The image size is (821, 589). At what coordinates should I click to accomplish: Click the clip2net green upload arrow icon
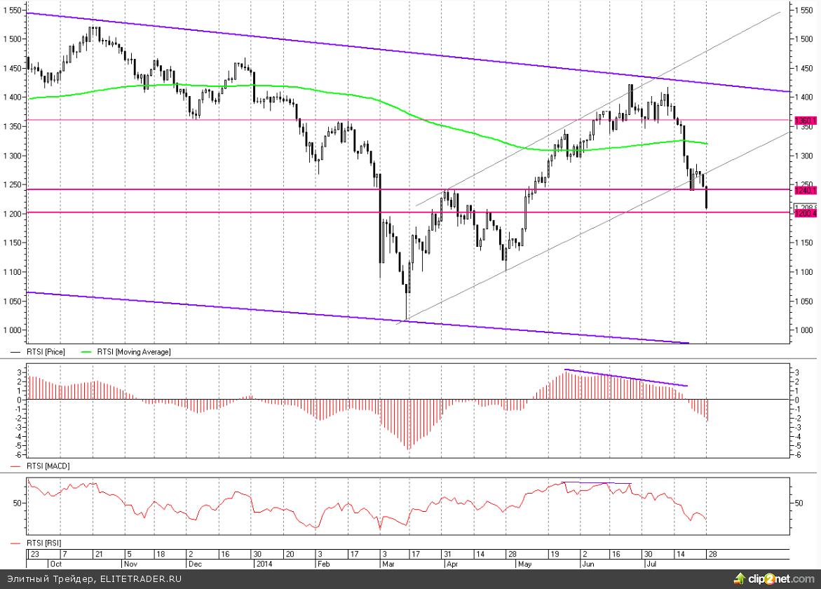coord(739,578)
